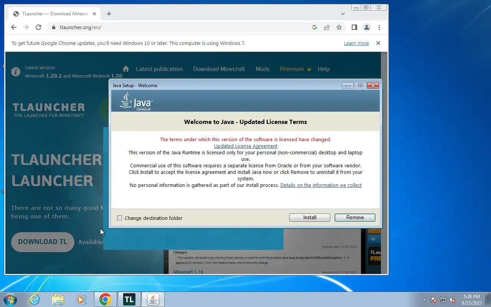The height and width of the screenshot is (307, 491).
Task: Check the Change destination folder checkbox
Action: (x=120, y=218)
